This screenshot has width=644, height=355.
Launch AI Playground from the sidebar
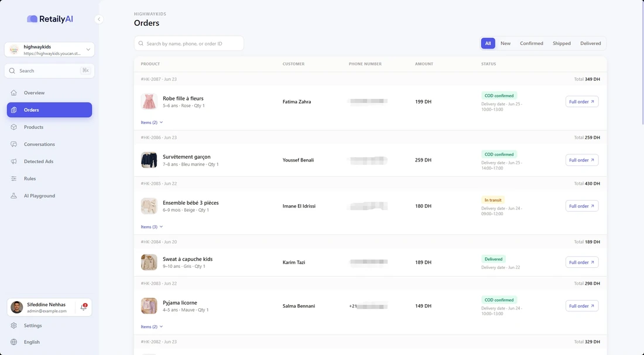(49, 196)
